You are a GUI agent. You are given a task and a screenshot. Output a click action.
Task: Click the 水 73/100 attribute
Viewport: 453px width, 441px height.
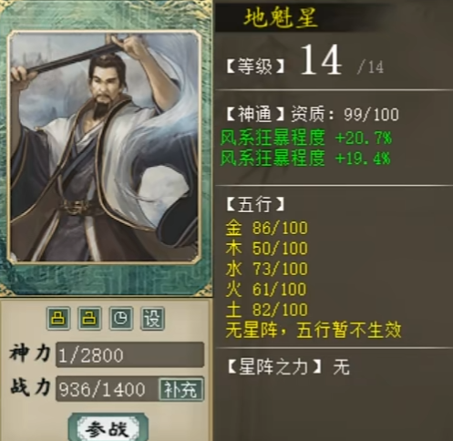(x=266, y=269)
